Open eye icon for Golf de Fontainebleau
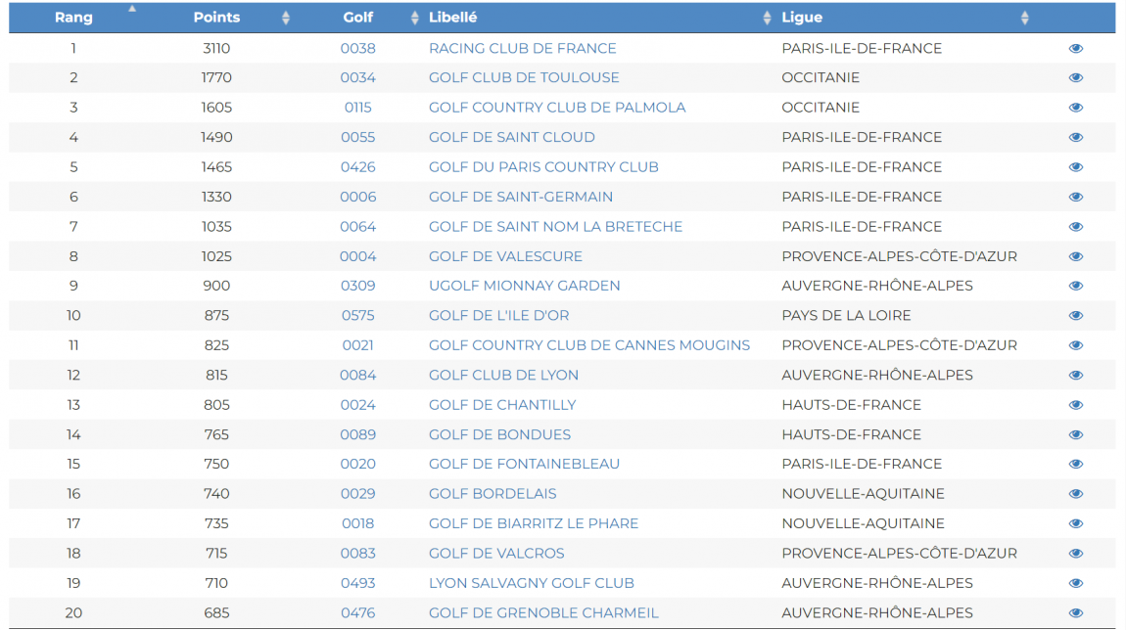Viewport: 1126px width, 630px height. tap(1075, 465)
